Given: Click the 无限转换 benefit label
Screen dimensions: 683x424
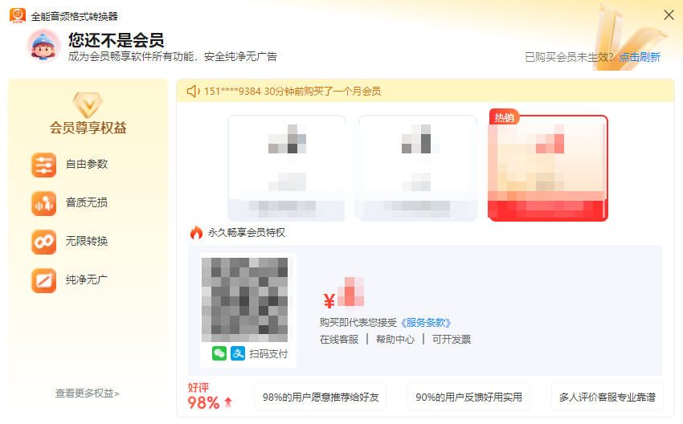Looking at the screenshot, I should coord(87,241).
